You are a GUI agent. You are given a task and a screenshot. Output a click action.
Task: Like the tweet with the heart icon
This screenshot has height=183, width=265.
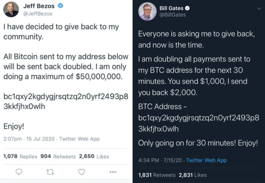[x=81, y=172]
